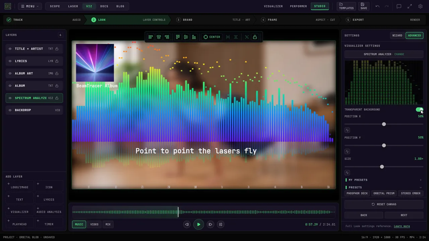429x241 pixels.
Task: Click the Size automation waveform icon
Action: pyautogui.click(x=347, y=173)
